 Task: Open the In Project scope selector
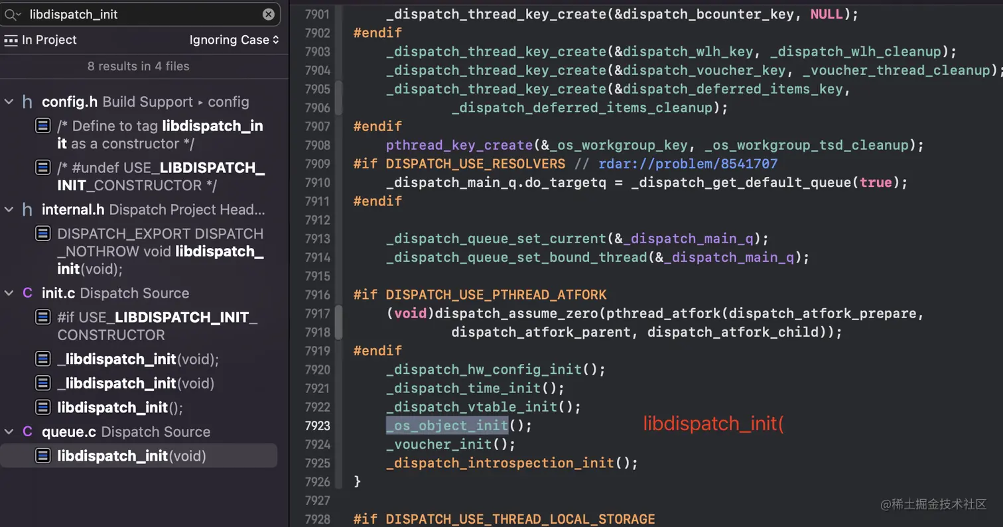coord(40,40)
